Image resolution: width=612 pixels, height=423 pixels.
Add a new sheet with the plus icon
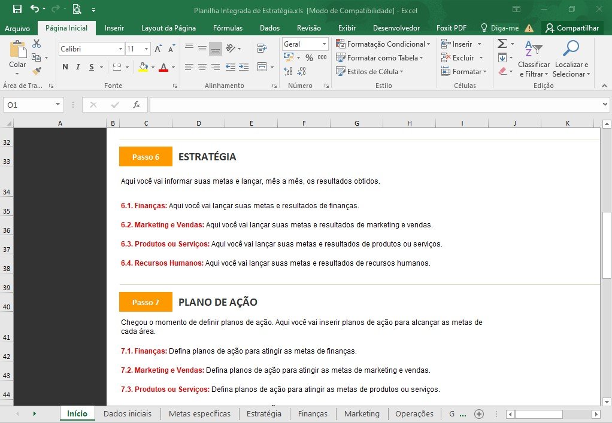click(x=479, y=414)
